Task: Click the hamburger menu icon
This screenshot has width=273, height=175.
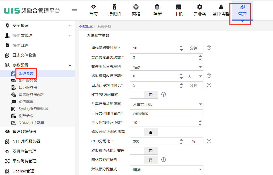Action: (x=75, y=11)
